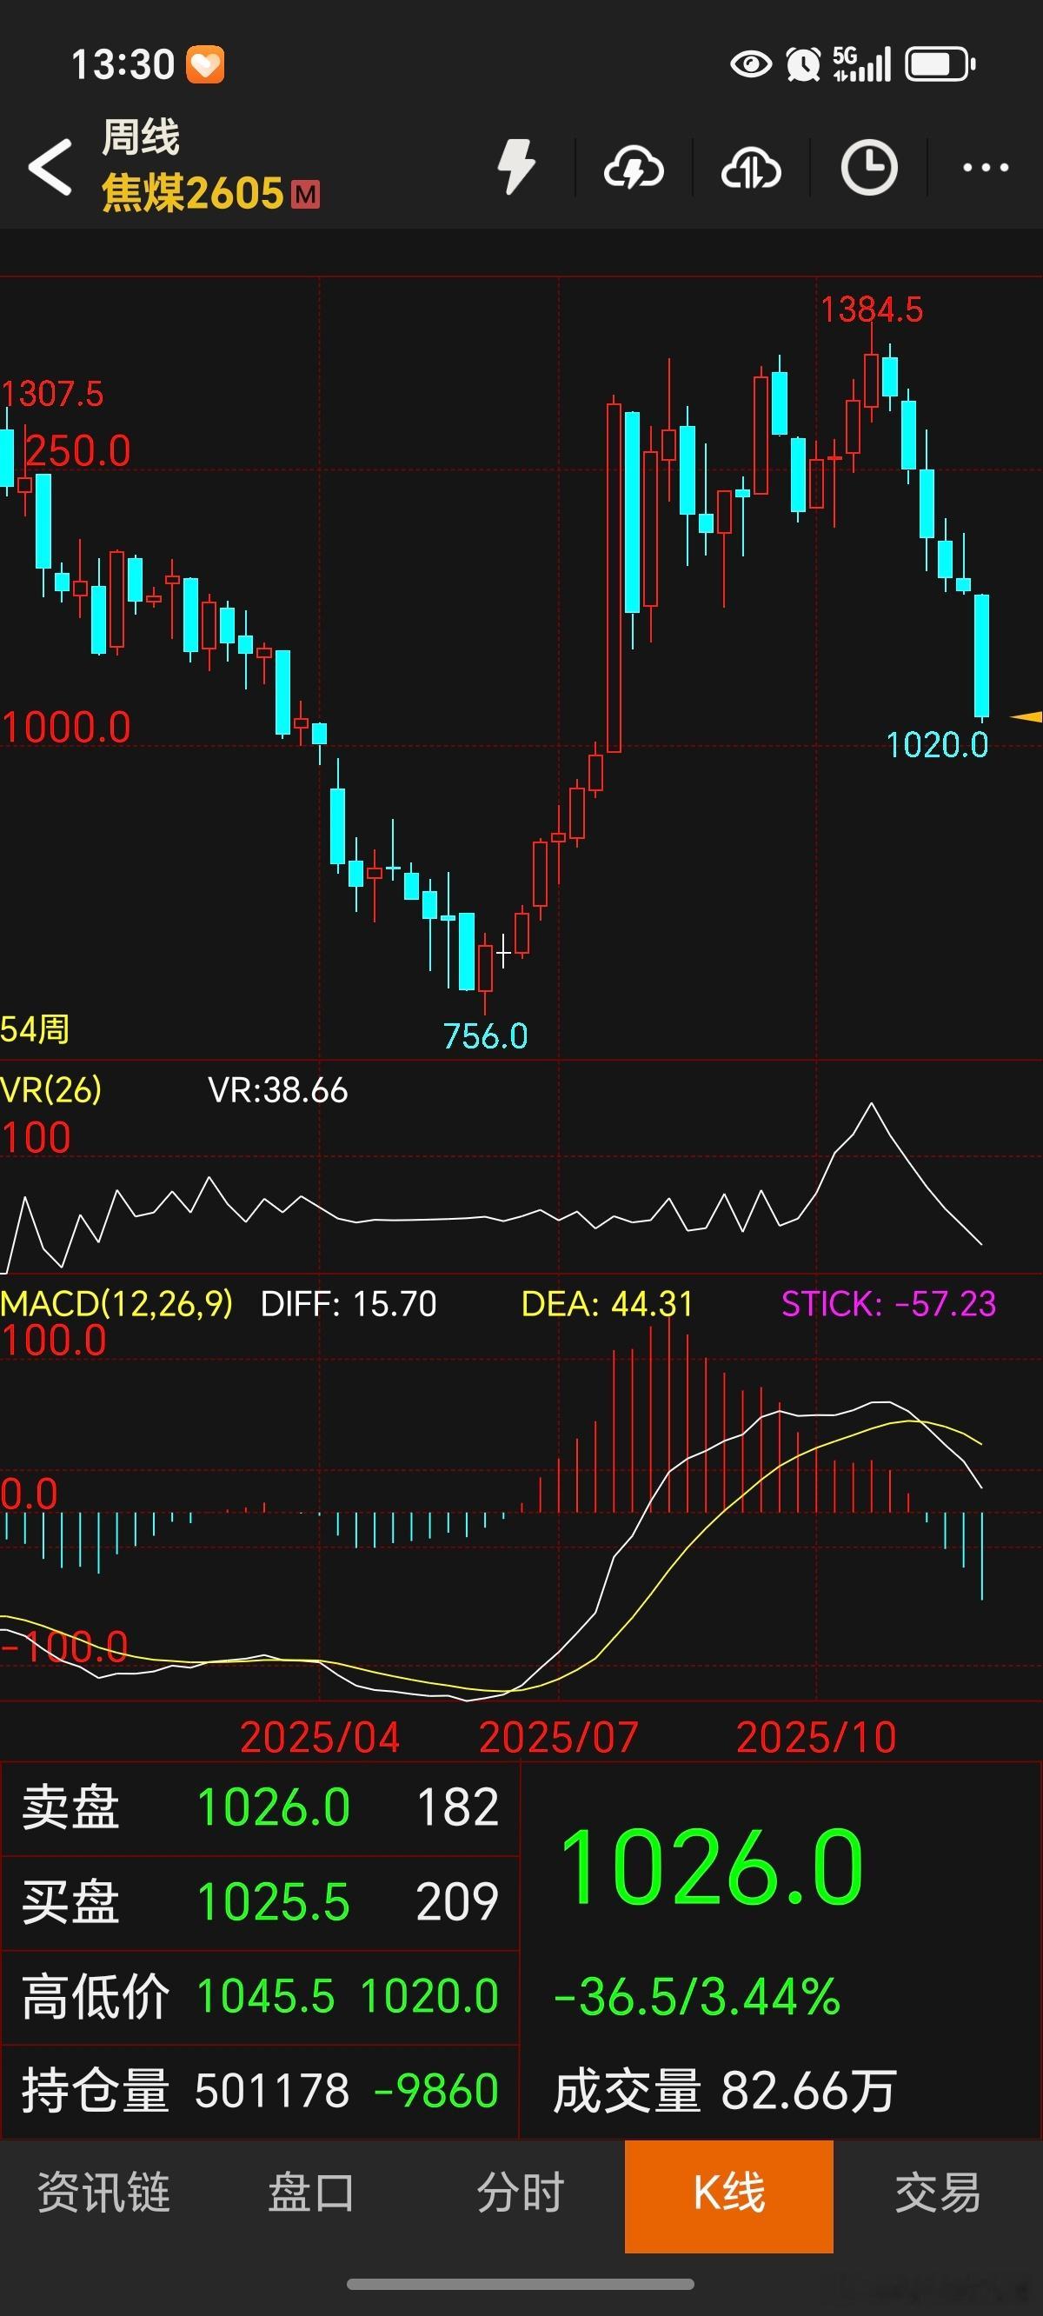Open the 交易 tab
Image resolution: width=1043 pixels, height=2316 pixels.
(x=938, y=2192)
